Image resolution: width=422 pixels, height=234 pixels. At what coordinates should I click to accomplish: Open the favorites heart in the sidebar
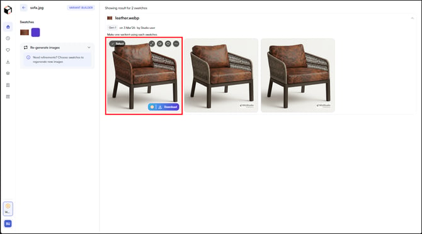click(x=8, y=50)
